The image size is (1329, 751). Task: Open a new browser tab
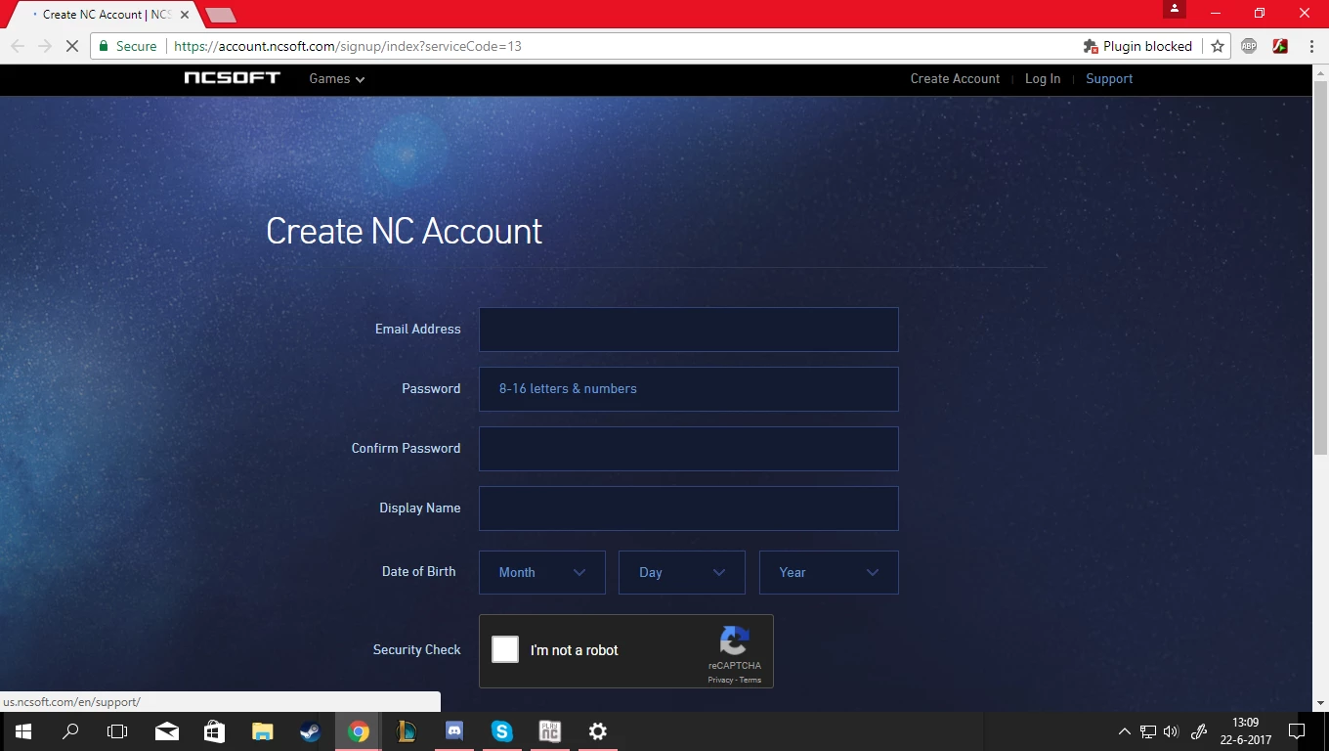[221, 16]
